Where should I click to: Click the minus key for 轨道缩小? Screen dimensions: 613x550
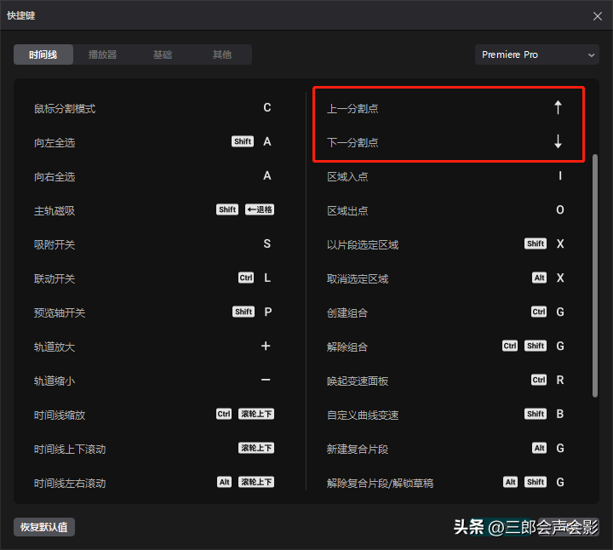(266, 380)
